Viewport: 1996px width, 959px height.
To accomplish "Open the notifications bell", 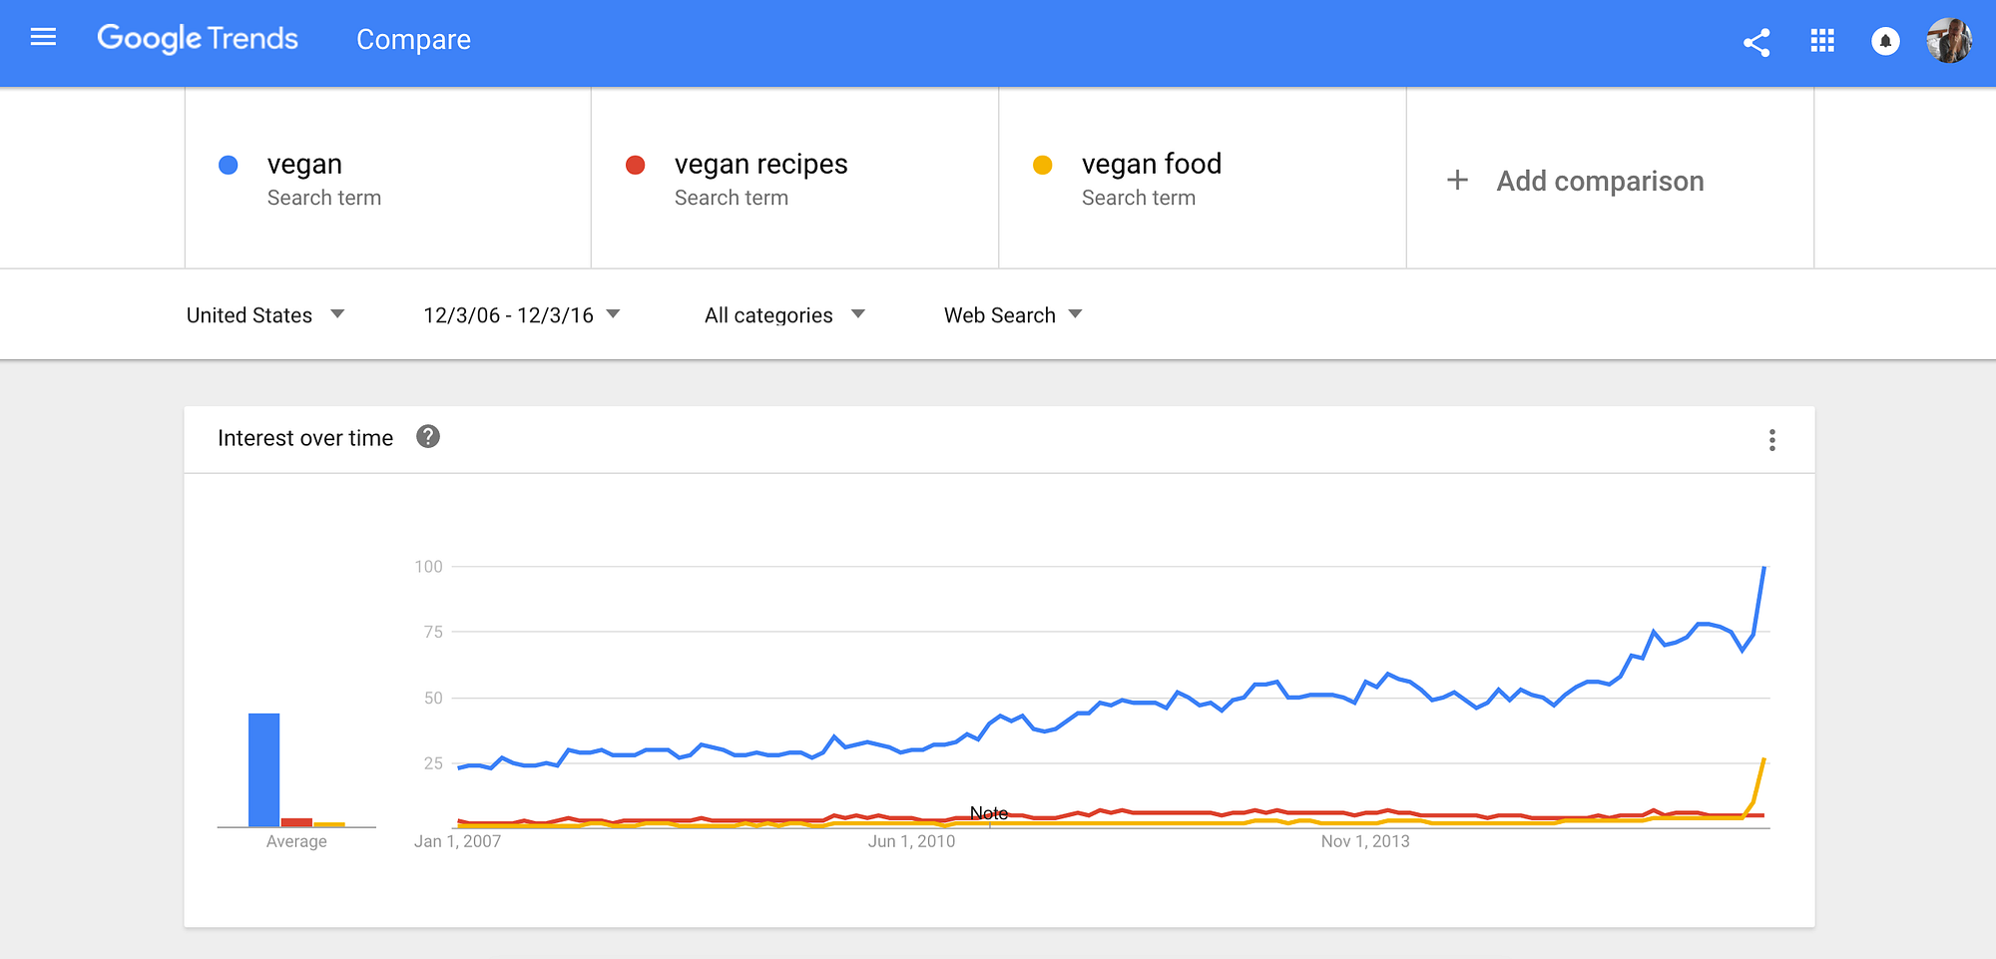I will click(1885, 41).
